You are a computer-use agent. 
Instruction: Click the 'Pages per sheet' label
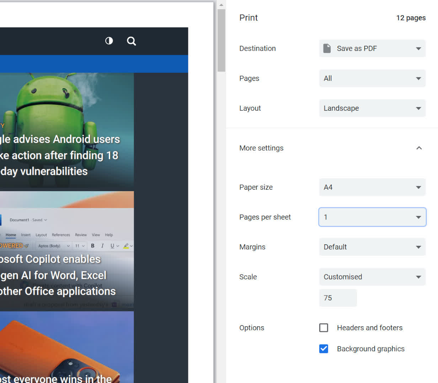coord(265,217)
